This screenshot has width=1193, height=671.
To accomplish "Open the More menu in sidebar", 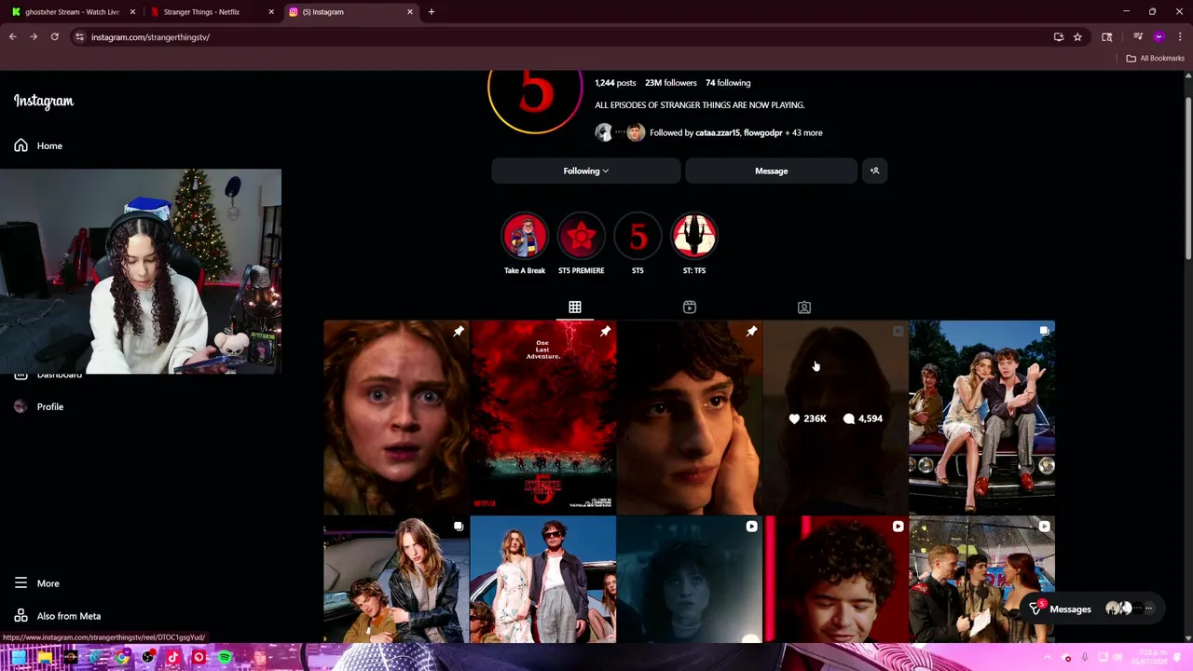I will tap(36, 583).
